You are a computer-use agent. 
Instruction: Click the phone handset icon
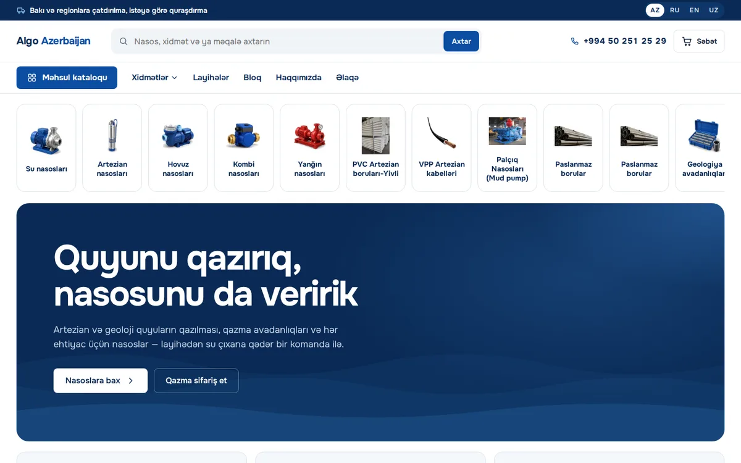575,41
